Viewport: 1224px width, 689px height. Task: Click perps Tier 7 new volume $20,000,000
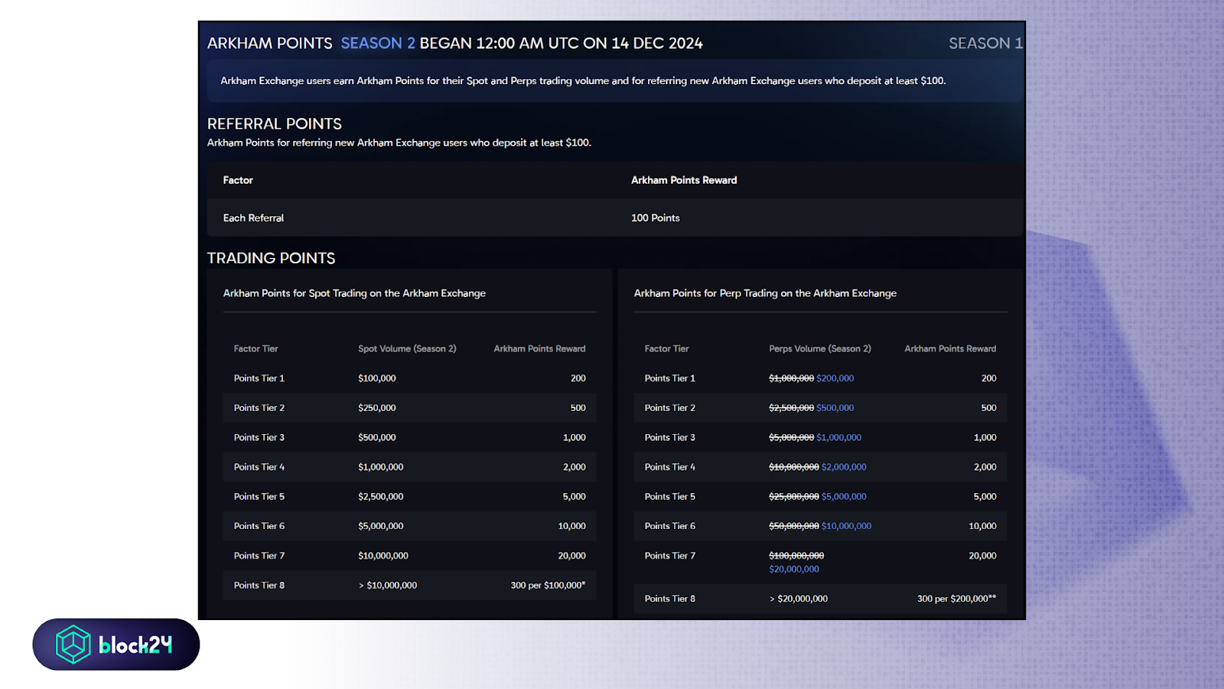pos(794,570)
